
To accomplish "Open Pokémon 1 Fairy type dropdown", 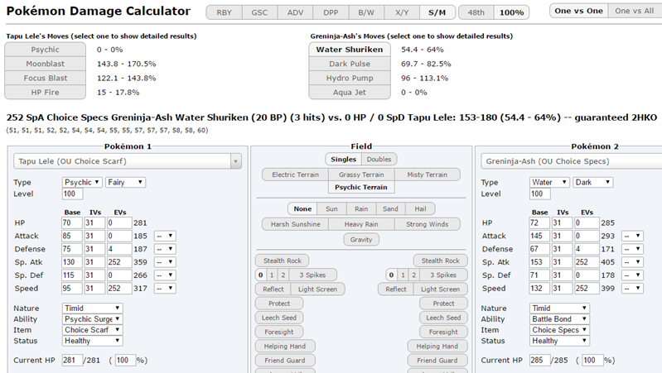I will (125, 182).
